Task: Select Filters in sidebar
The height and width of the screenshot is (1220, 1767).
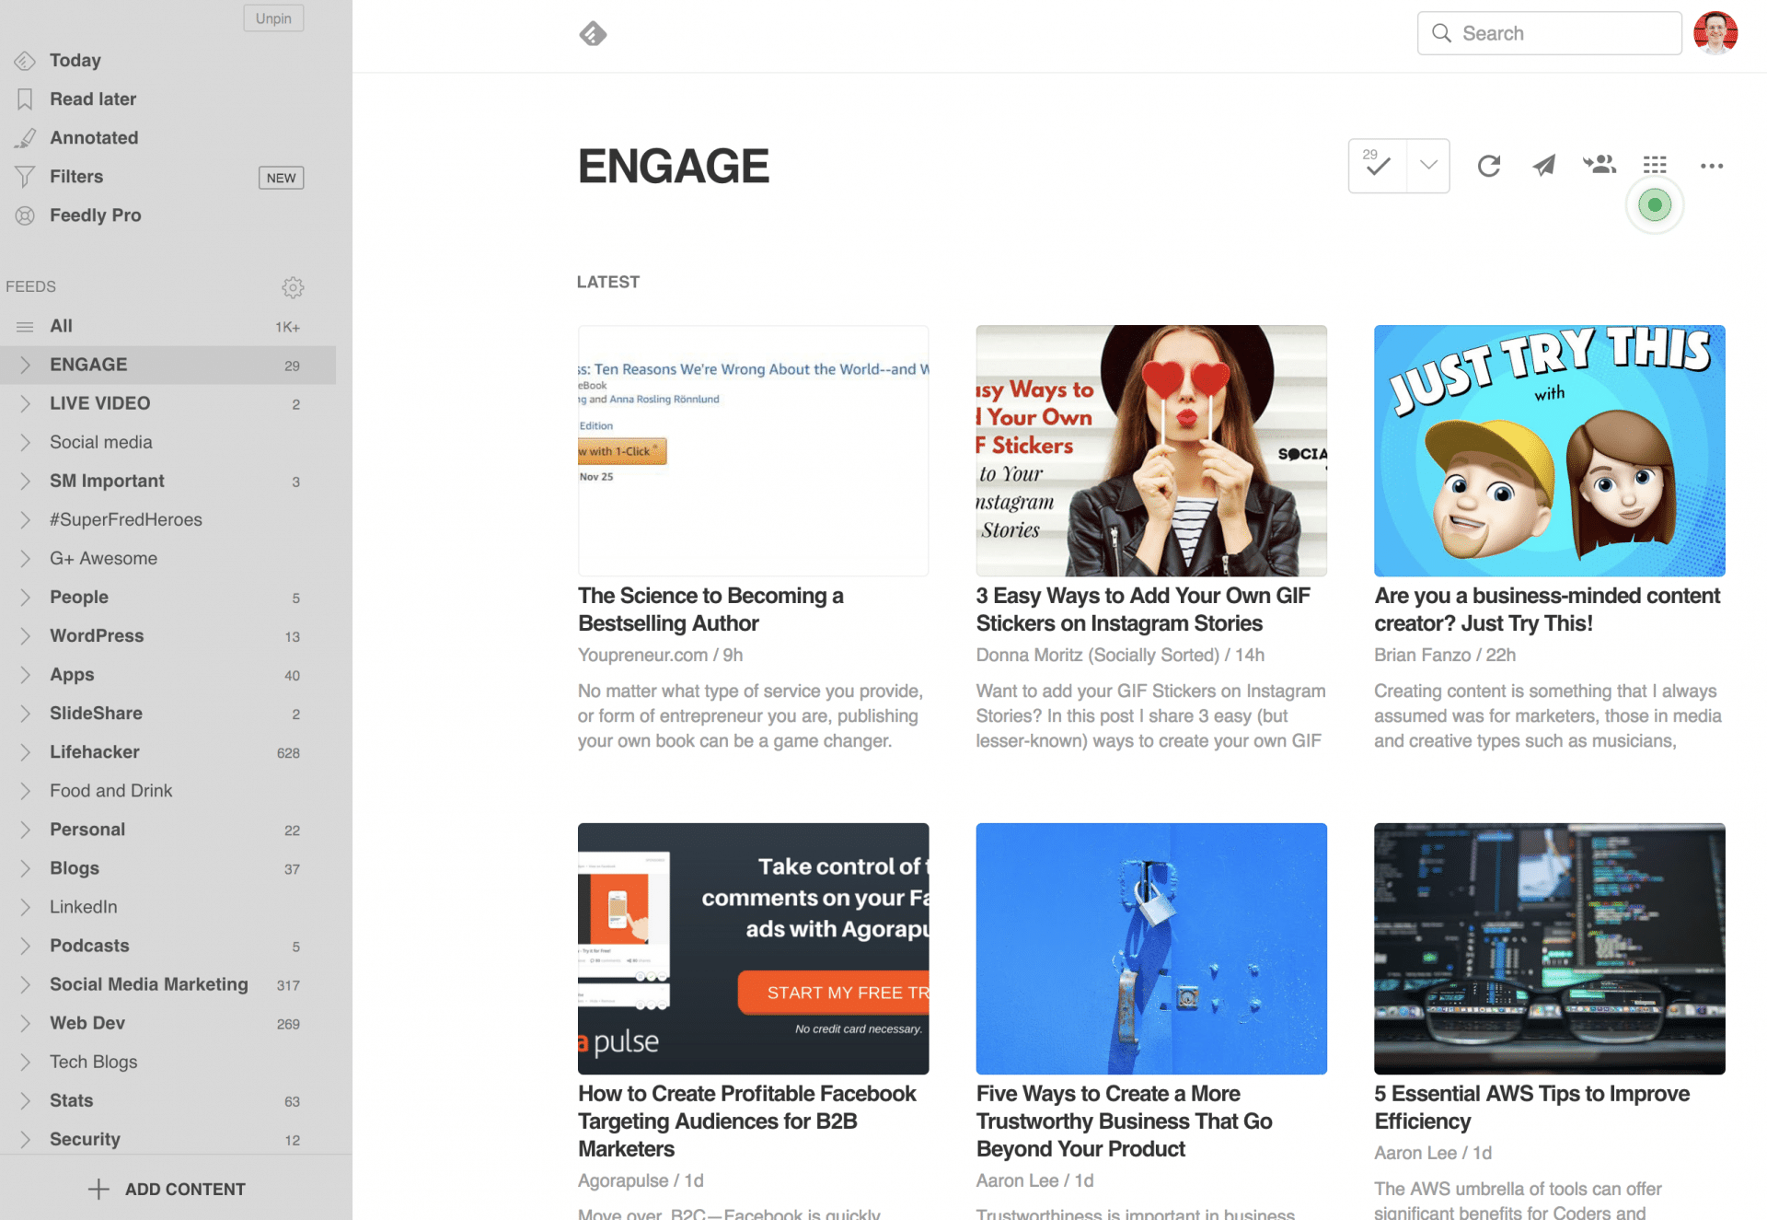Action: 76,177
